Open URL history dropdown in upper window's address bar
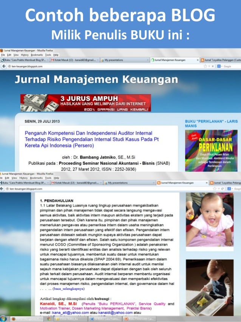This screenshot has width=241, height=322. (x=209, y=66)
